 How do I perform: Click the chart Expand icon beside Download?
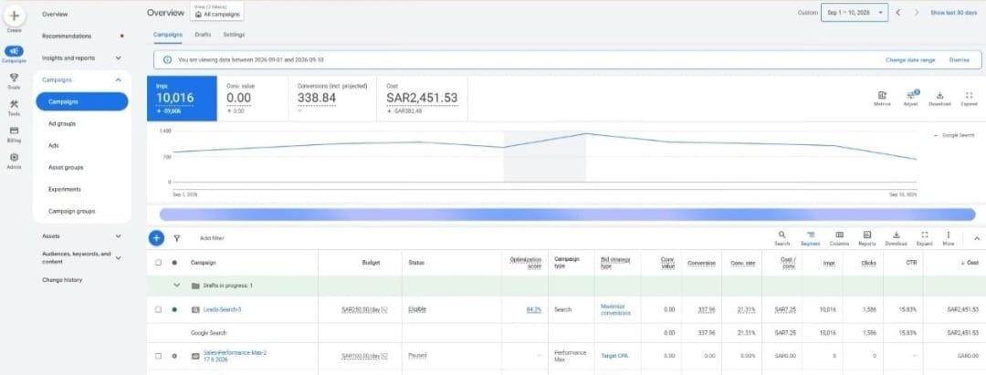[969, 95]
